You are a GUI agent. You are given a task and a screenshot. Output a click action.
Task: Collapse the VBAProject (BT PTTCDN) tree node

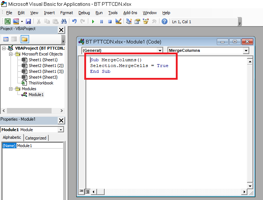tap(4, 48)
